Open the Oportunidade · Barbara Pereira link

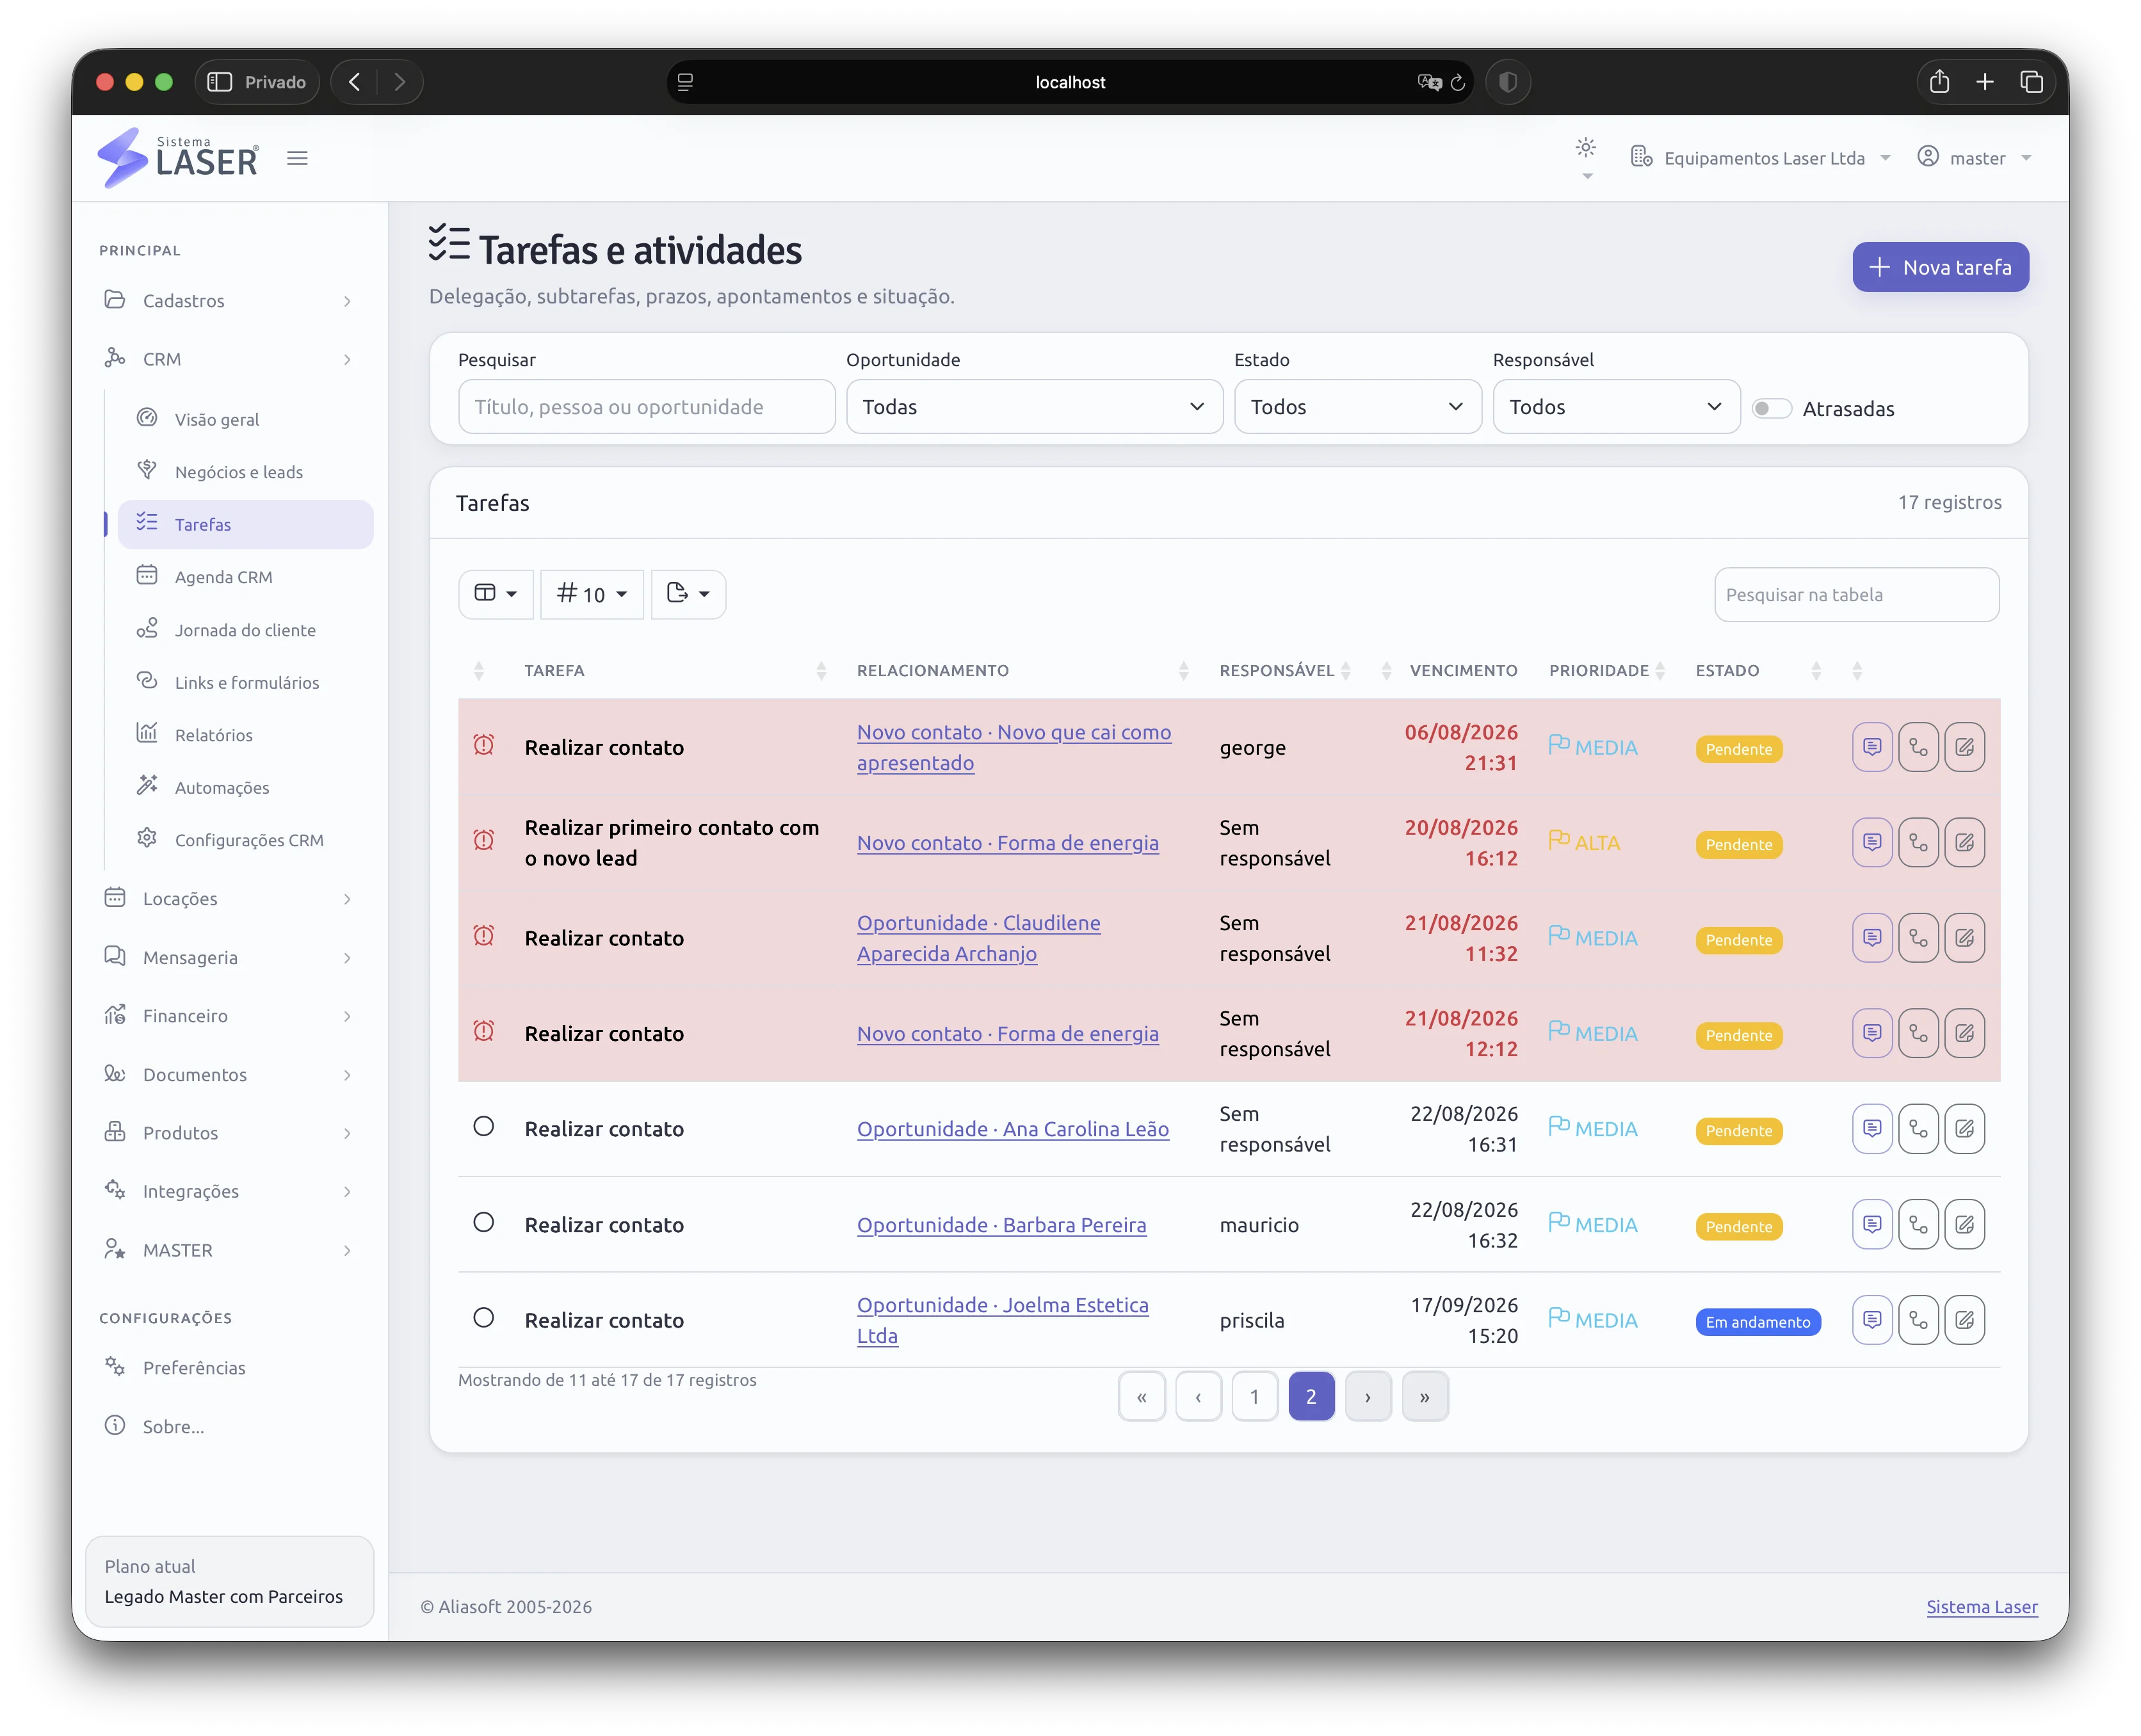coord(1001,1225)
